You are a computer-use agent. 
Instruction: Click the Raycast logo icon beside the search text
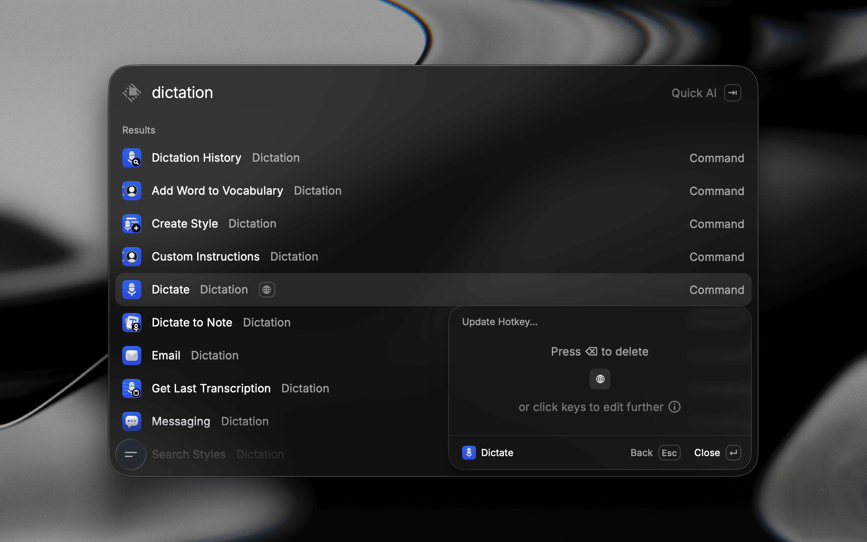pos(132,93)
